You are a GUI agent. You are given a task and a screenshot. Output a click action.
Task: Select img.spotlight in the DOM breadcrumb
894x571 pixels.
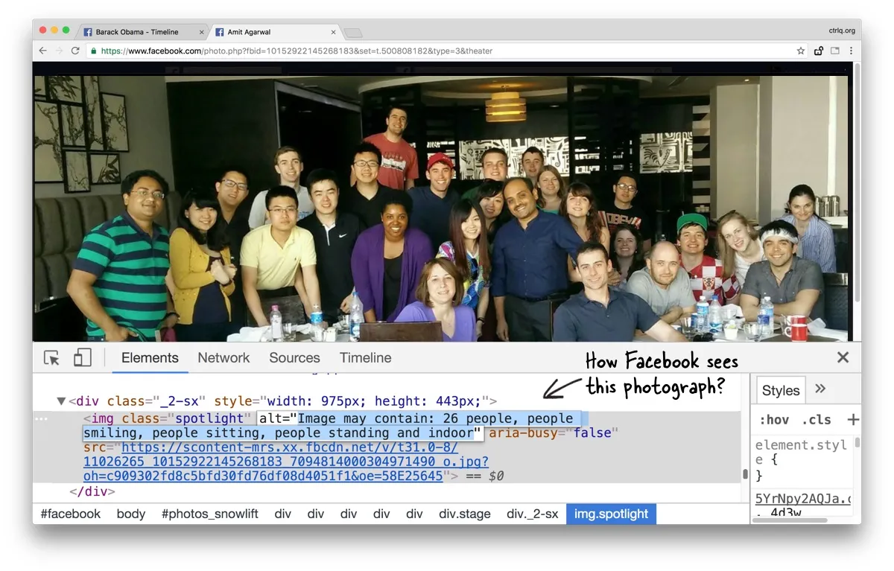click(x=611, y=514)
